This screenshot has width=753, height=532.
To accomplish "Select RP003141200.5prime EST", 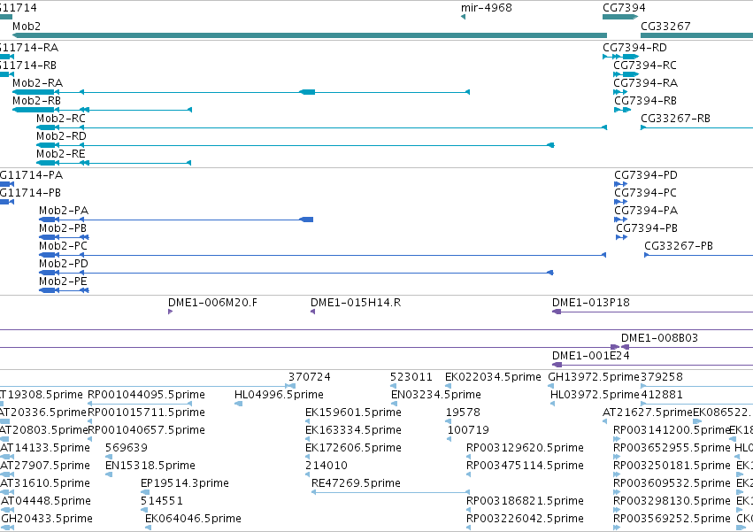I will [x=617, y=439].
